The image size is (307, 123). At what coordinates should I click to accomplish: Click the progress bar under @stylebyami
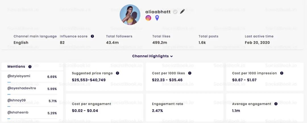[x=32, y=82]
